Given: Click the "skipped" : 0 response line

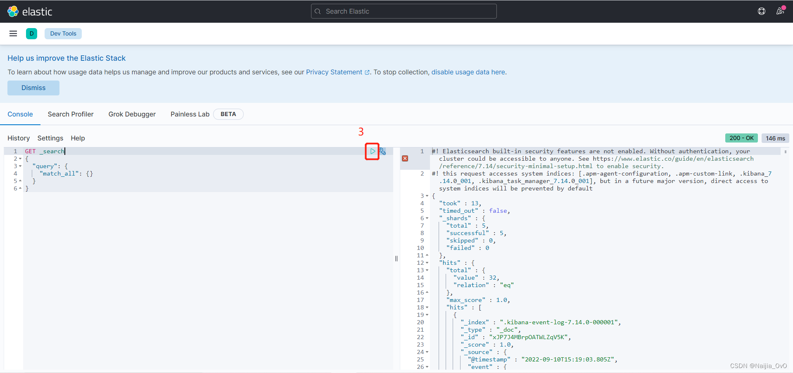Looking at the screenshot, I should [471, 240].
